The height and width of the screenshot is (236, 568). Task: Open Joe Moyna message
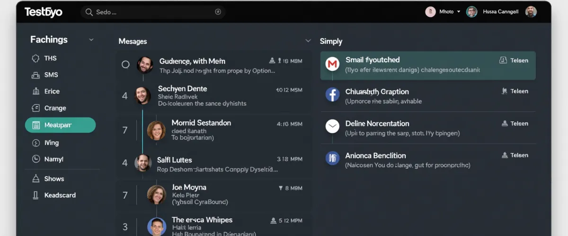[214, 194]
